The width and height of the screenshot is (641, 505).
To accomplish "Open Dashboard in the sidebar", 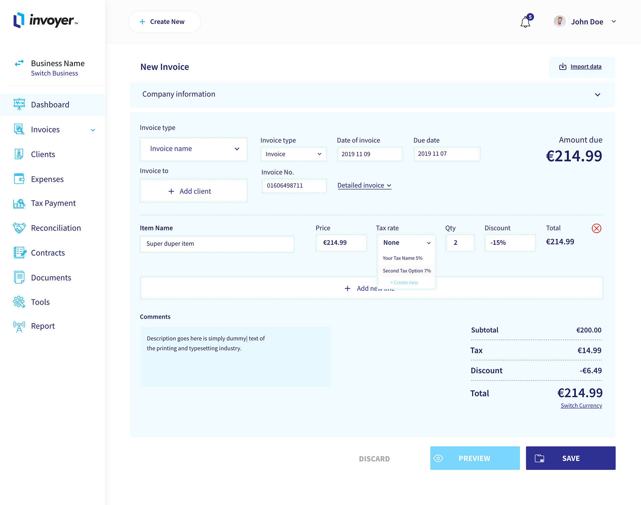I will [50, 105].
